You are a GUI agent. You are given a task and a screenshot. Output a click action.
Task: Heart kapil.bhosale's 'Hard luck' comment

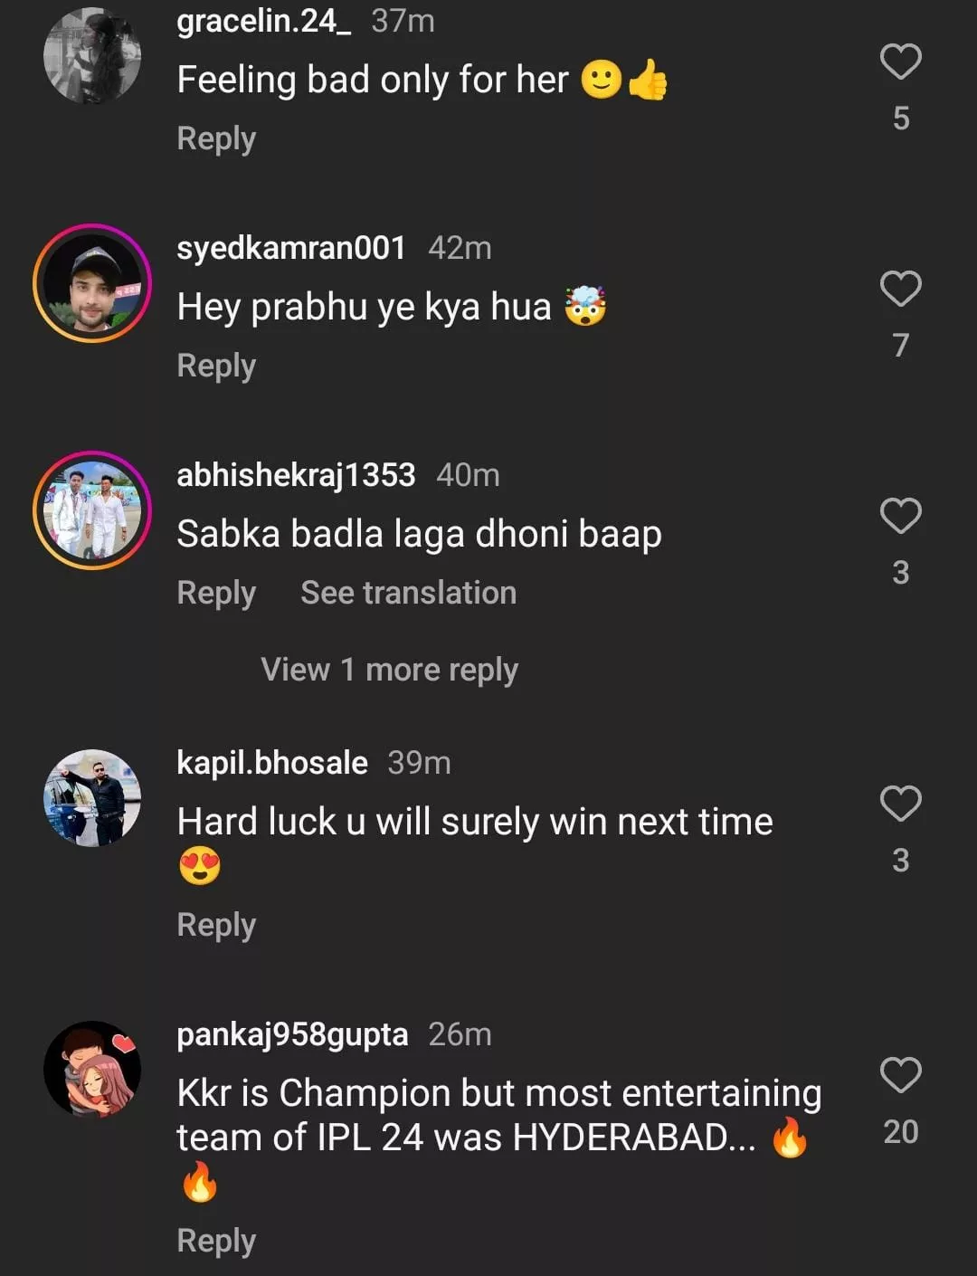pos(900,805)
